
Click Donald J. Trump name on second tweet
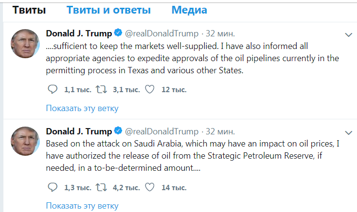pos(79,131)
